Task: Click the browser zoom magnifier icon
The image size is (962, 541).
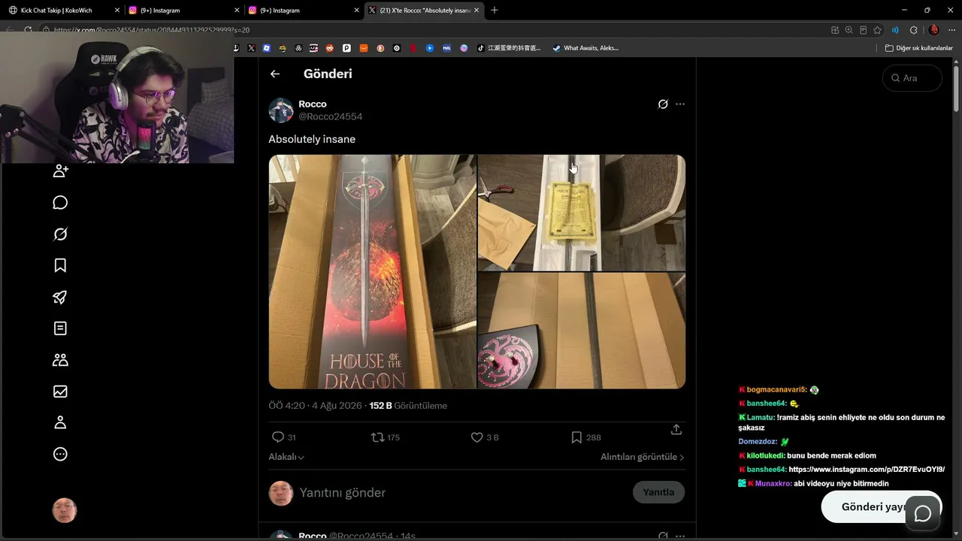Action: coord(849,30)
